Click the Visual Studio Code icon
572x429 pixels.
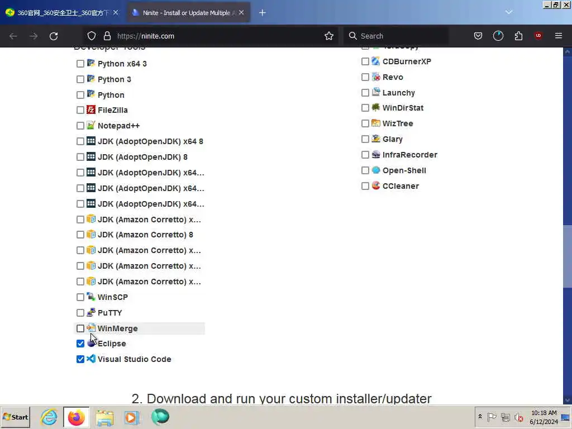[x=91, y=359]
